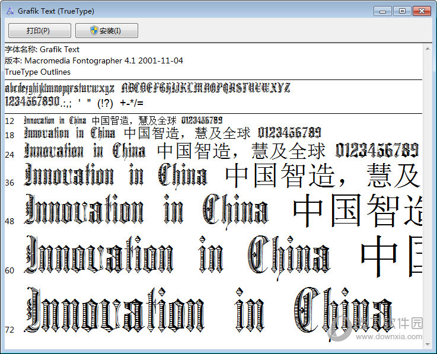Minimize the Grafik Text window
The image size is (437, 354).
tap(383, 11)
